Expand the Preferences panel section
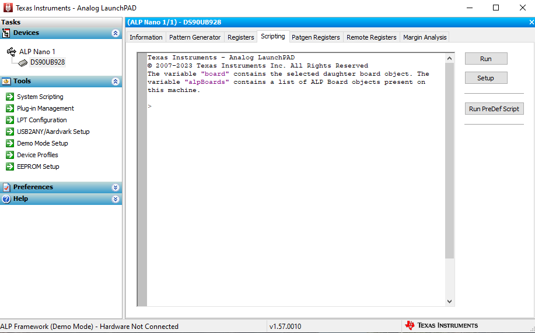This screenshot has width=535, height=333. (x=116, y=187)
